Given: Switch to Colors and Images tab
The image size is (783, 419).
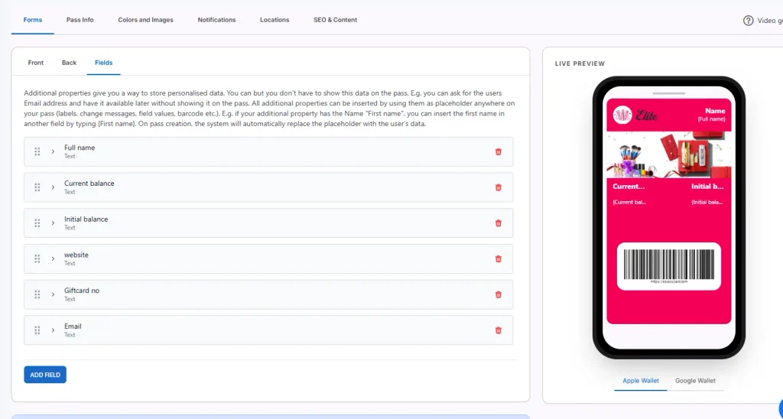Looking at the screenshot, I should (x=146, y=20).
